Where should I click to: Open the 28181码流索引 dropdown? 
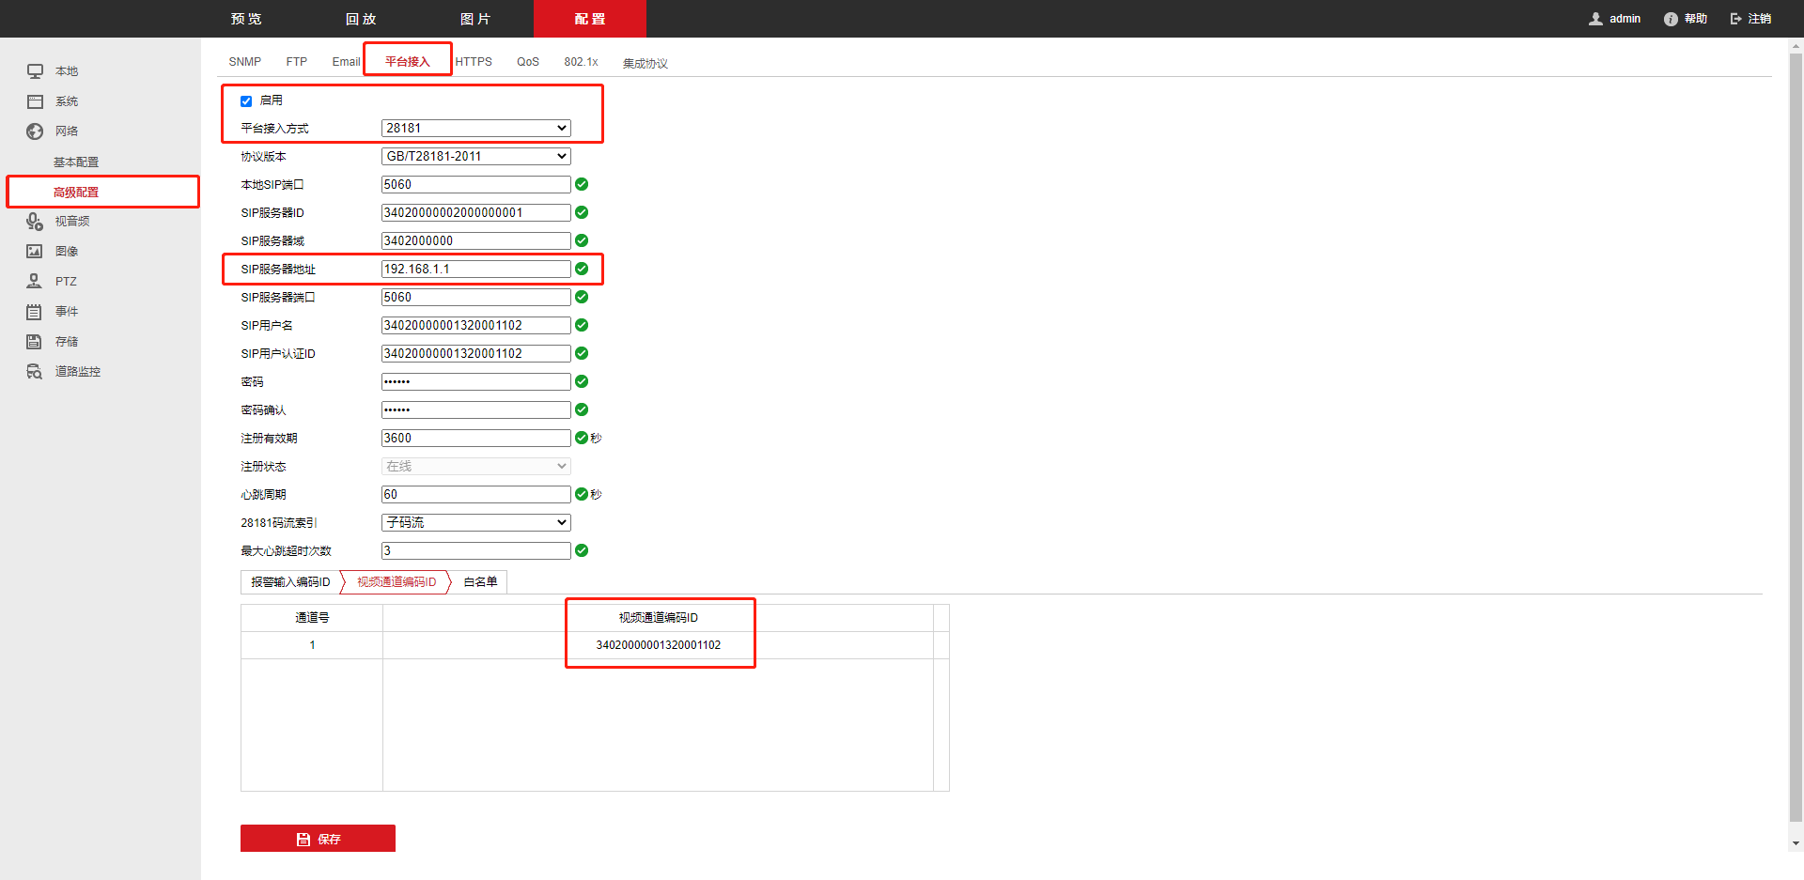[x=476, y=522]
